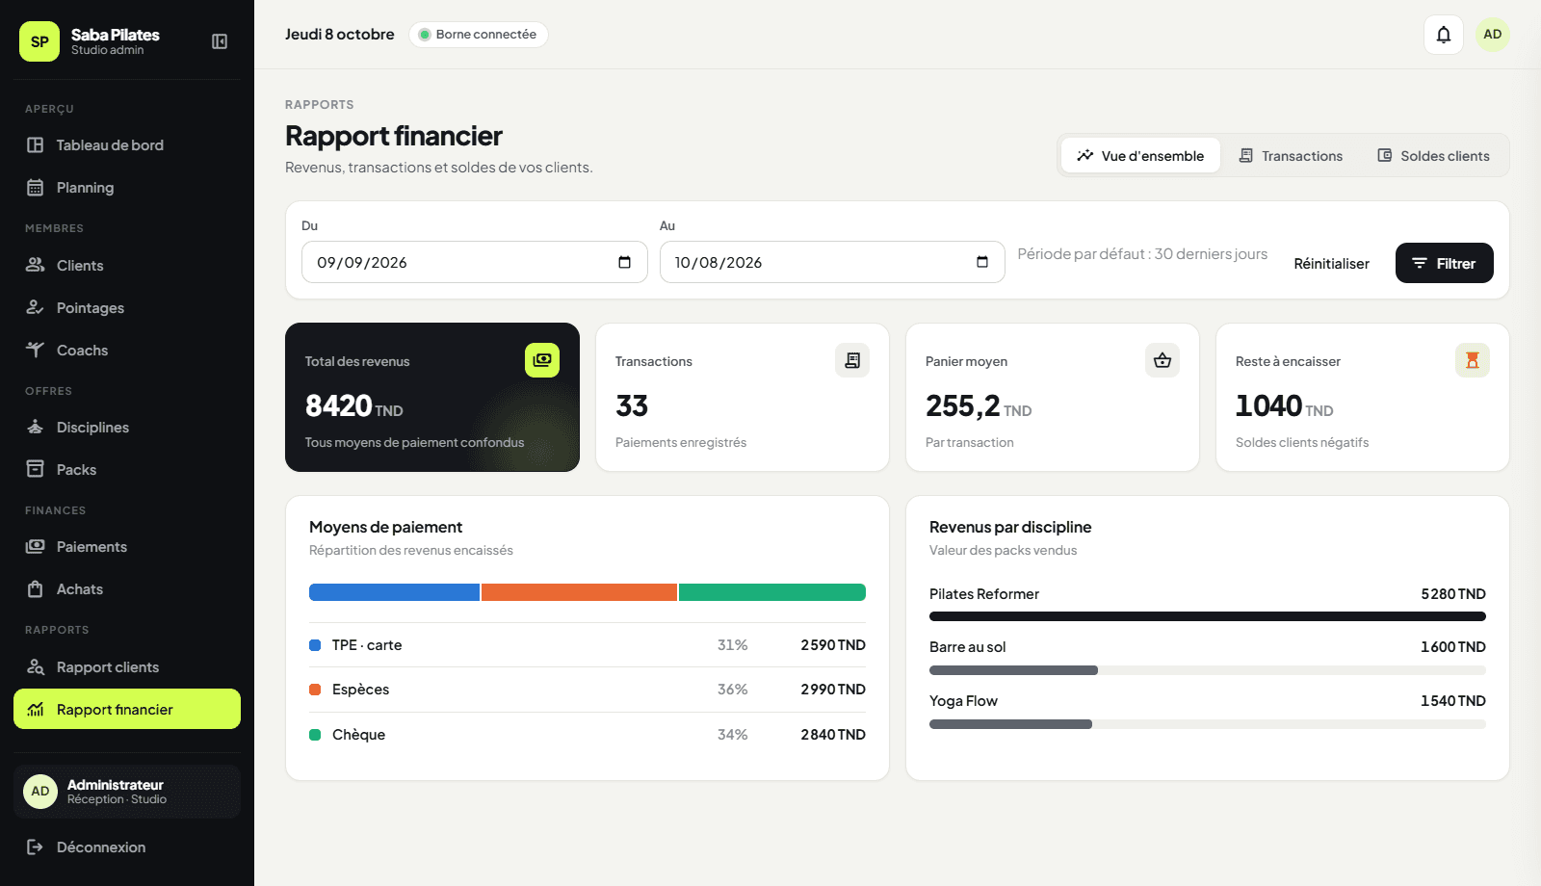
Task: Click the 2 590 TND amount for TPE carte
Action: tap(833, 645)
